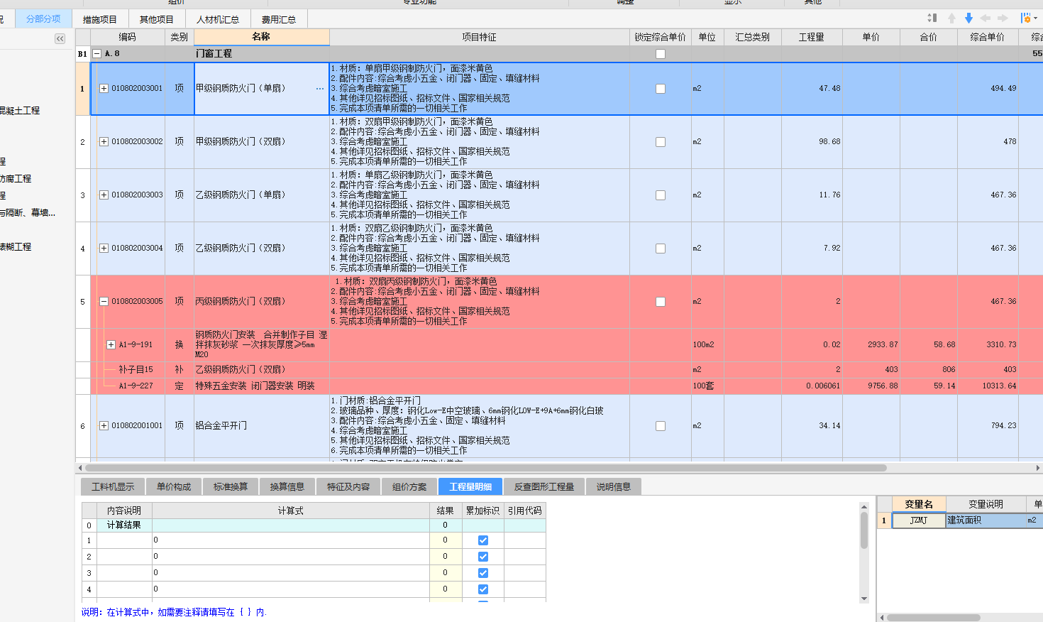Uncheck 累加标识 for calculation row 4
Screen dimensions: 1043x622
[483, 589]
